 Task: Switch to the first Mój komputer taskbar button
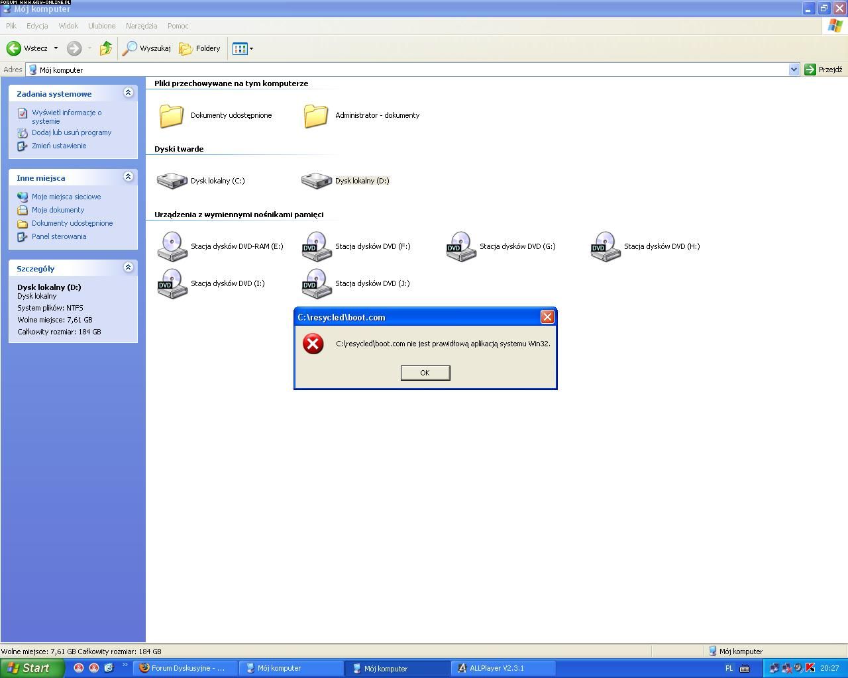coord(291,668)
